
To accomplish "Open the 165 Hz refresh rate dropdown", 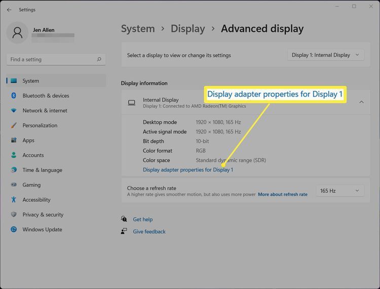I will (x=339, y=191).
